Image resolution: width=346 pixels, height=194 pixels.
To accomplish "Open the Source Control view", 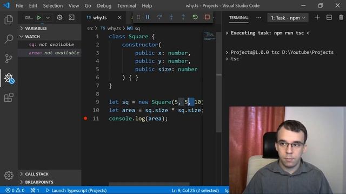I will pos(9,58).
